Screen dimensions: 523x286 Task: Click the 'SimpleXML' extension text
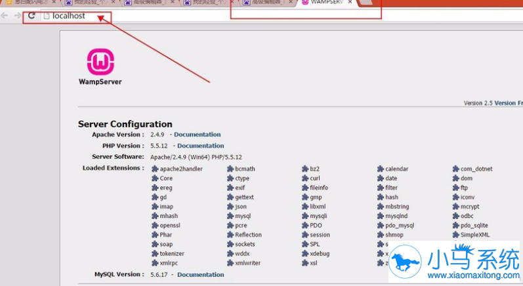475,235
